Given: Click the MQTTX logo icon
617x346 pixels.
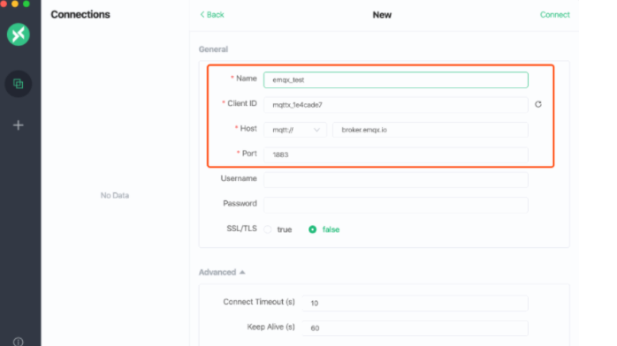Looking at the screenshot, I should (x=18, y=34).
